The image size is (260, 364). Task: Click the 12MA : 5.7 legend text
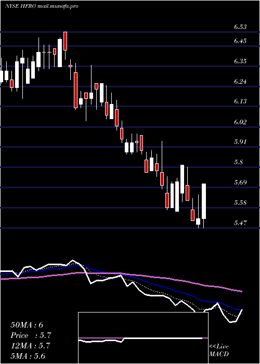(x=31, y=346)
